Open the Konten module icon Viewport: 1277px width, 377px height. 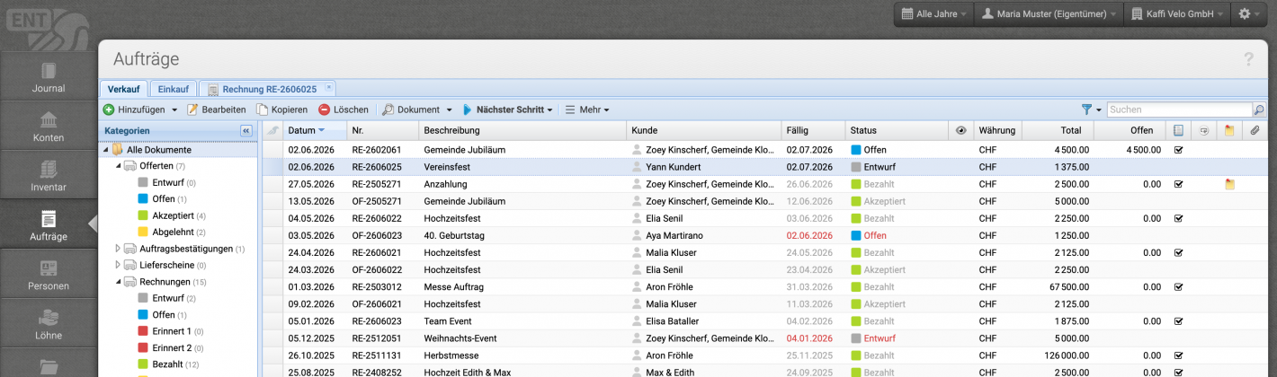point(48,121)
